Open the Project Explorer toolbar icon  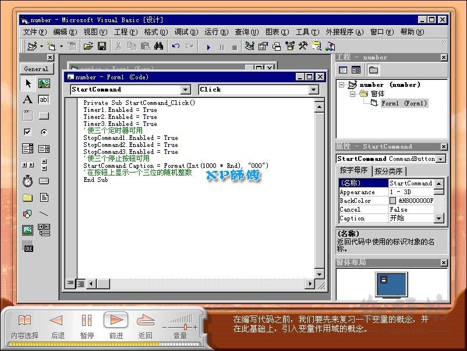(250, 46)
